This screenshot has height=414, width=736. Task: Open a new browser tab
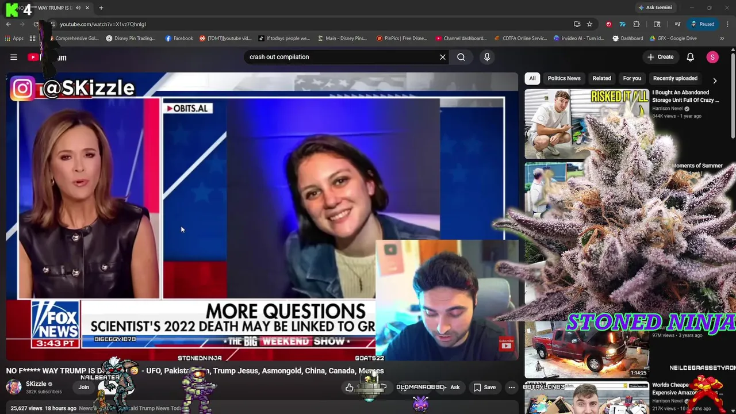pos(101,7)
